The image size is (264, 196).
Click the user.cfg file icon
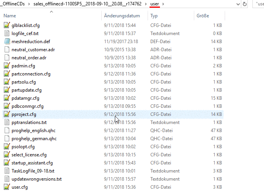click(x=7, y=187)
